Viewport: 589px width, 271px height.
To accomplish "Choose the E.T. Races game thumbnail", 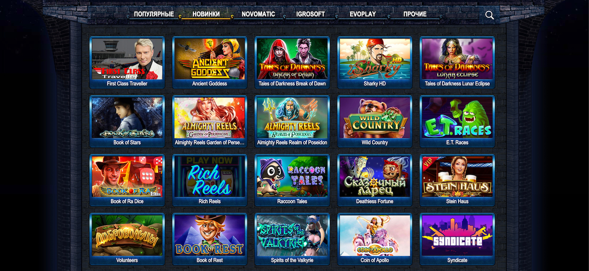I will pyautogui.click(x=457, y=118).
